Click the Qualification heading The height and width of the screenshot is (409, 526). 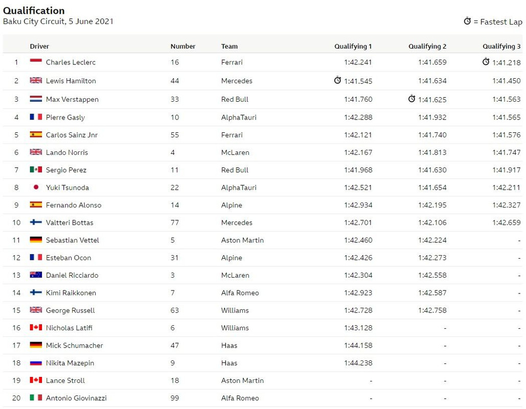click(34, 10)
